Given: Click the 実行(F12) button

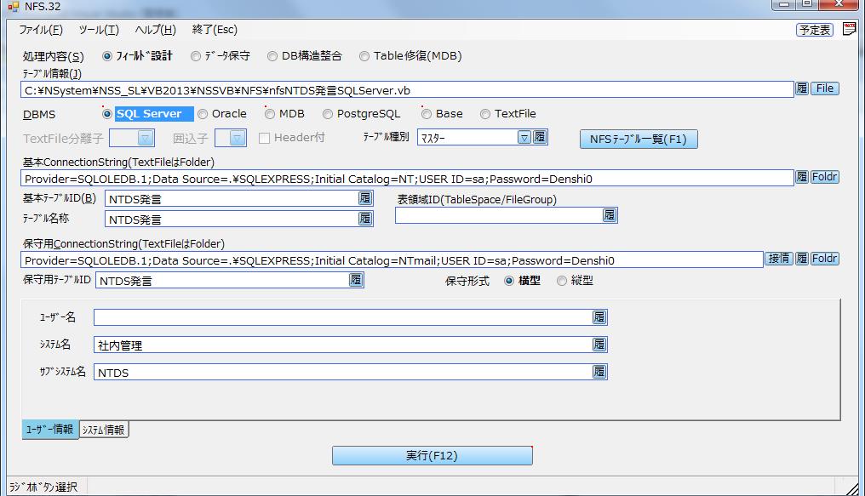Looking at the screenshot, I should point(432,456).
